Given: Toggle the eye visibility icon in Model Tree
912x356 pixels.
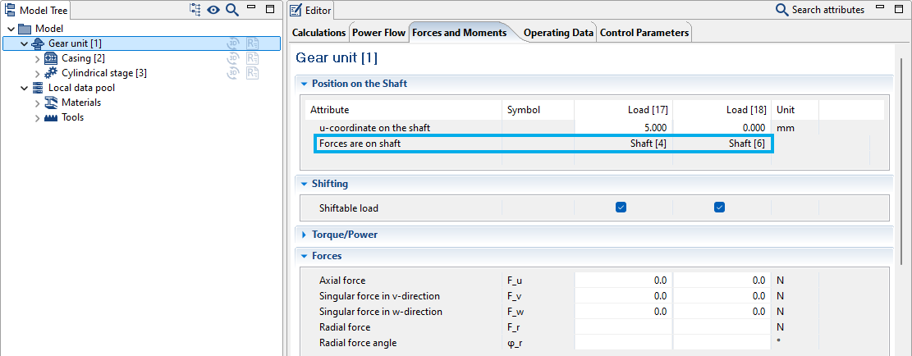Looking at the screenshot, I should (x=213, y=10).
